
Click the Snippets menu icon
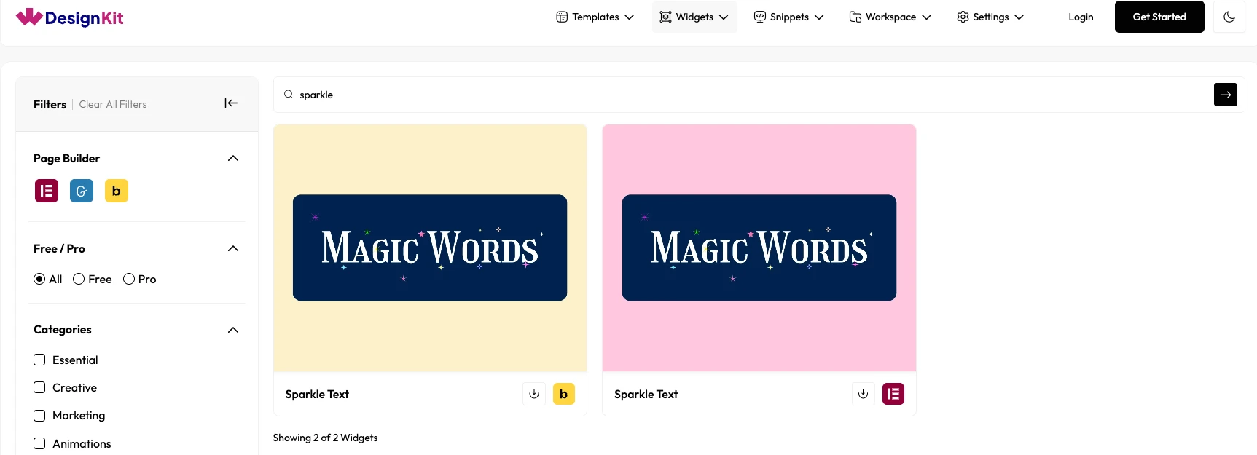[760, 17]
